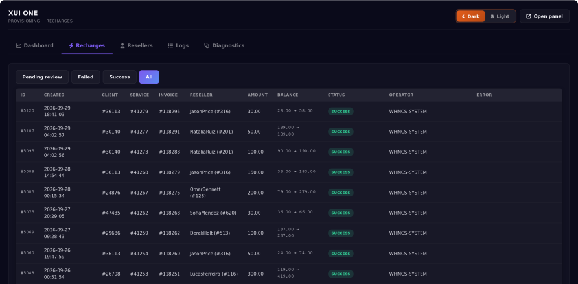Filter recharges by Success
This screenshot has width=578, height=284.
[x=120, y=77]
